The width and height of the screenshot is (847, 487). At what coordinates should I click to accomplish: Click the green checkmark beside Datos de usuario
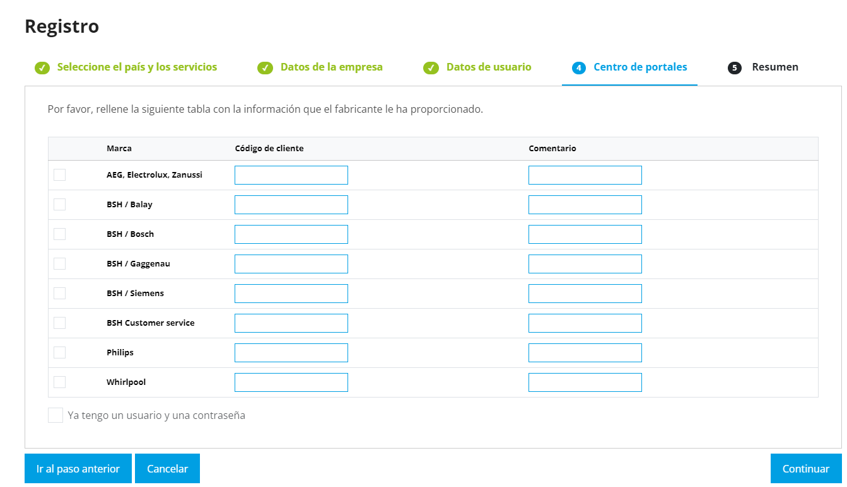(431, 68)
